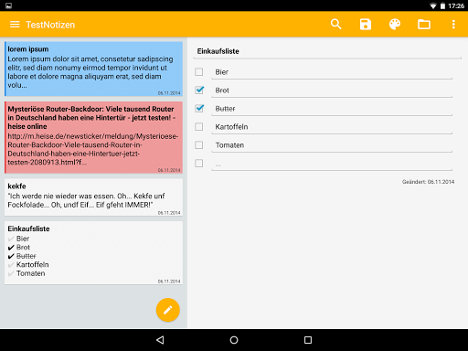The height and width of the screenshot is (351, 468).
Task: Select the kekfe note card
Action: 93,197
